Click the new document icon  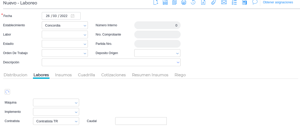point(156,2)
